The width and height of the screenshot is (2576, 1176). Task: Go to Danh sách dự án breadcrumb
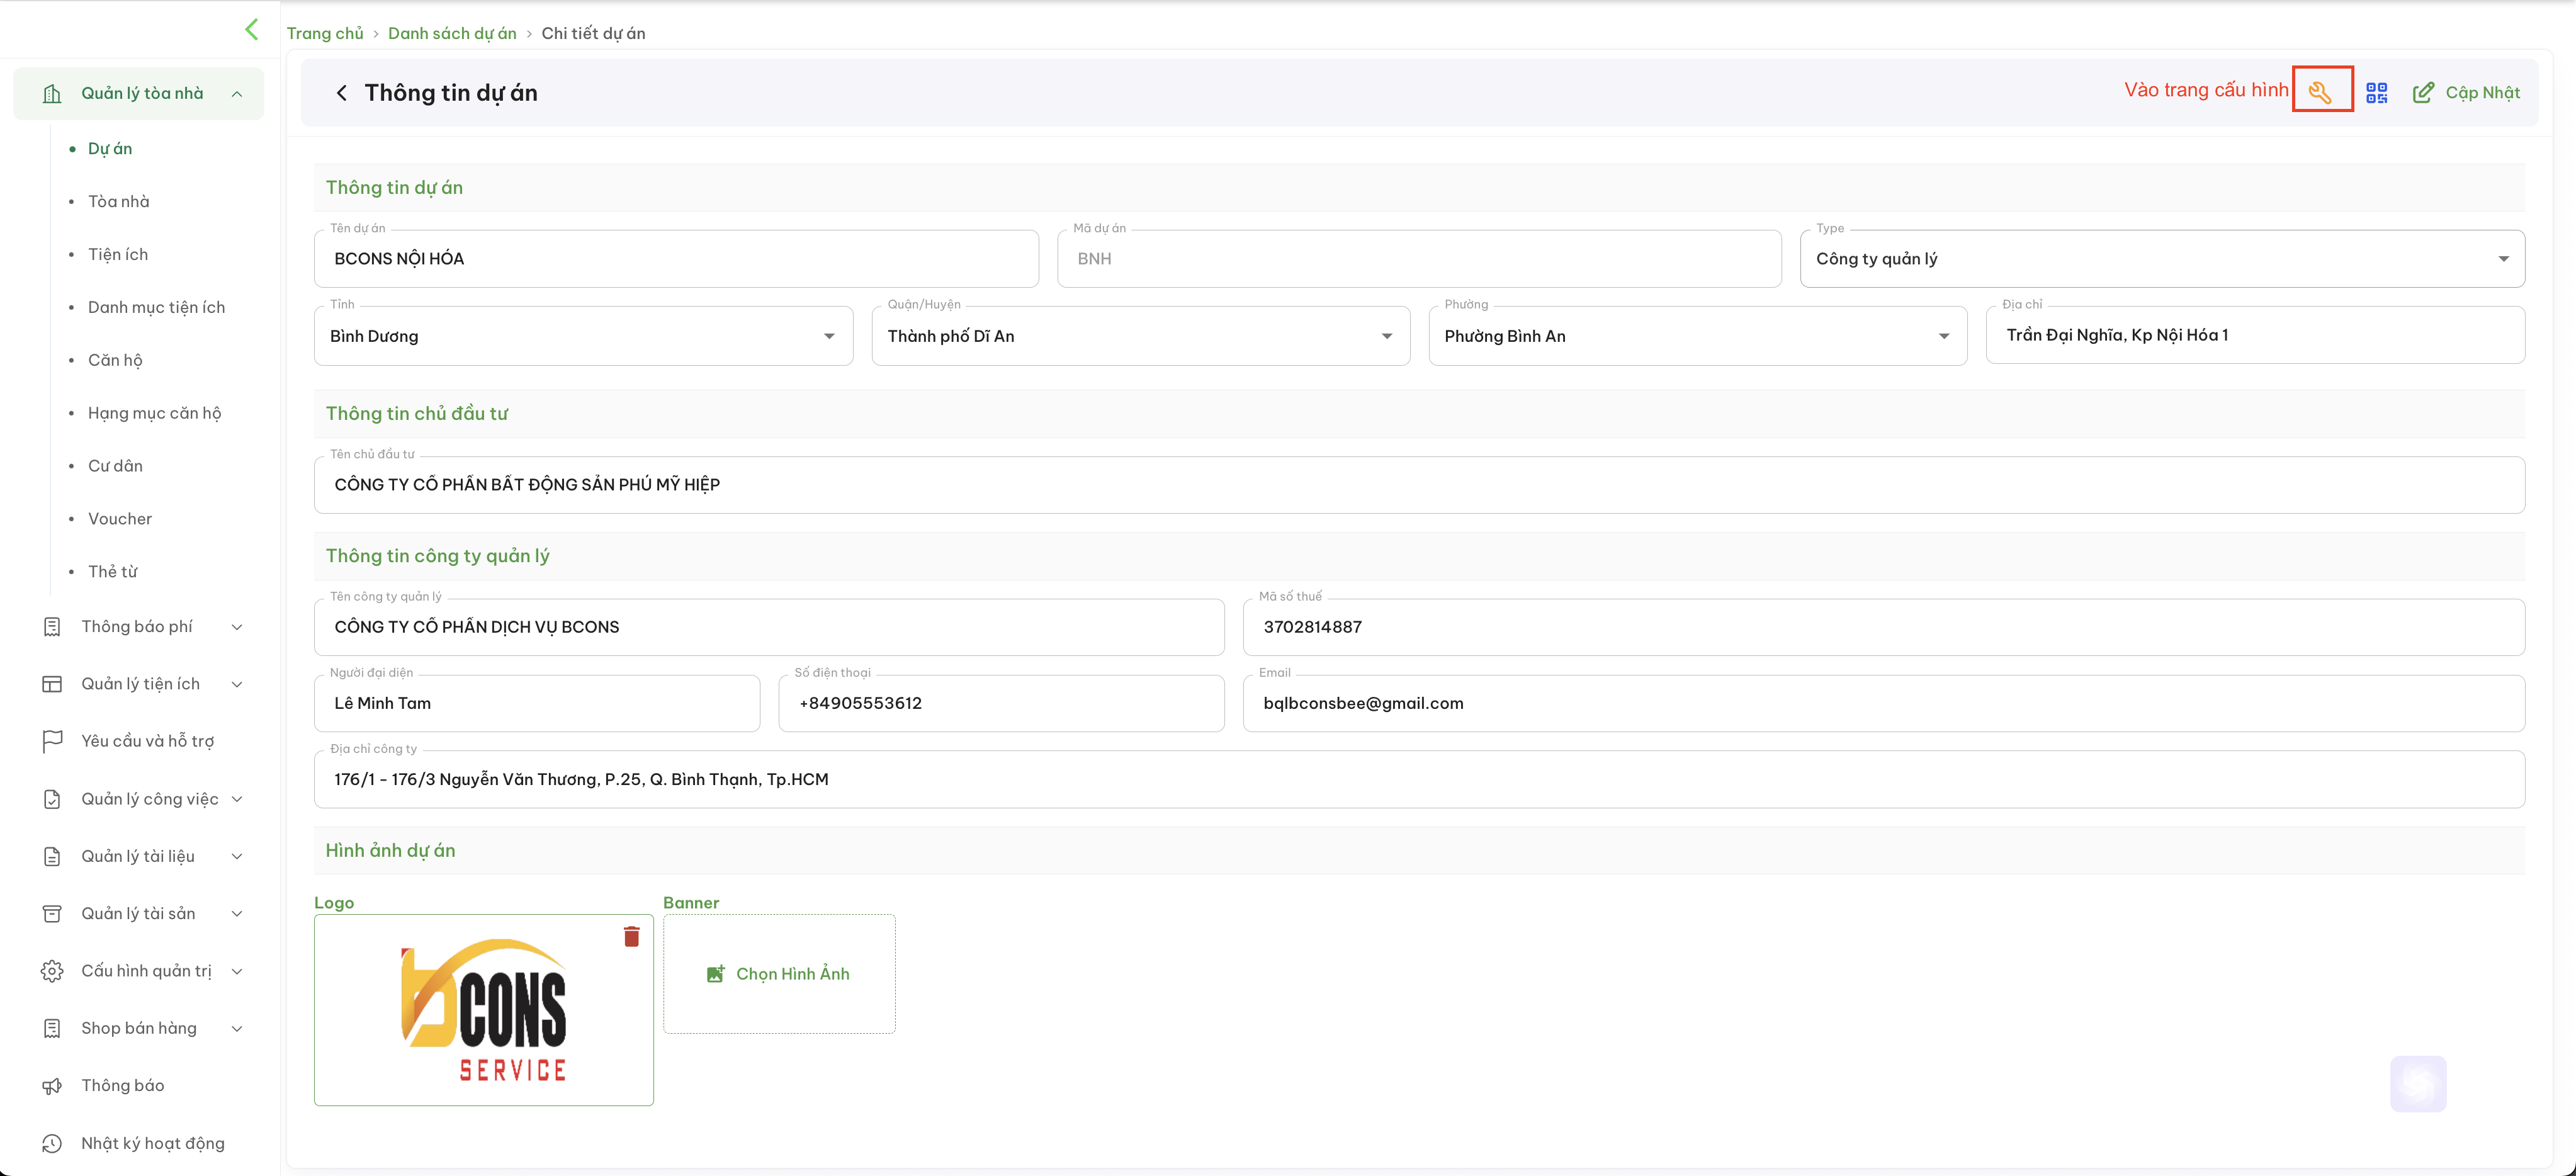click(452, 33)
